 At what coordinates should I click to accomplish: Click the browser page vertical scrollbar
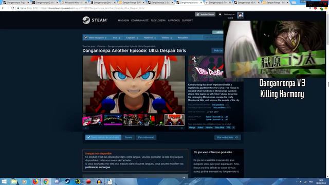(327, 95)
